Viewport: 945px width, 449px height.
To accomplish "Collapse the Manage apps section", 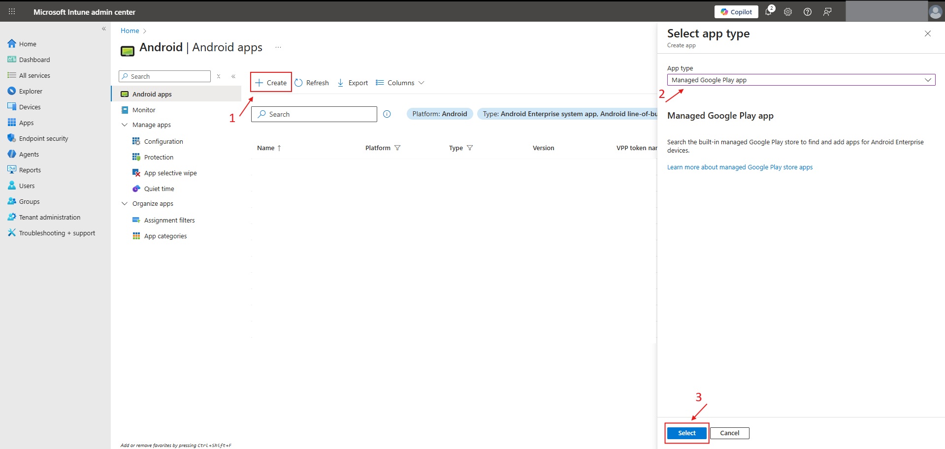I will coord(125,125).
